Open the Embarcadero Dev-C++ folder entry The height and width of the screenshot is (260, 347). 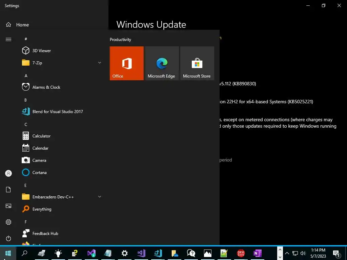62,197
